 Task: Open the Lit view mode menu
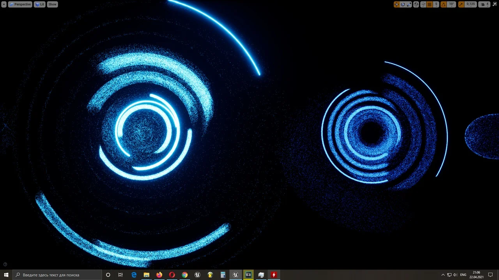[40, 4]
